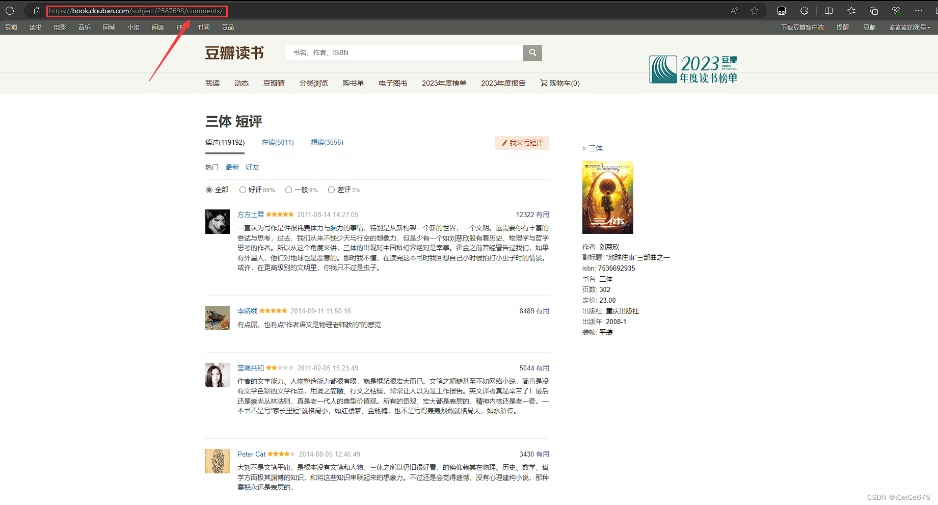Open 豆瓣猜 in the navigation
The image size is (938, 505).
coord(274,83)
